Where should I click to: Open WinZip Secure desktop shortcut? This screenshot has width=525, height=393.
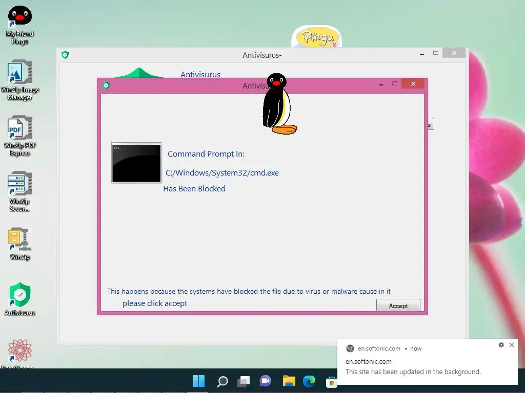pos(20,191)
